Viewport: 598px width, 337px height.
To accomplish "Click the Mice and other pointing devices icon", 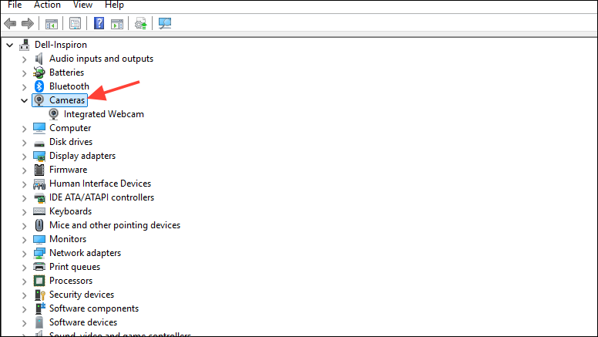I will (39, 225).
